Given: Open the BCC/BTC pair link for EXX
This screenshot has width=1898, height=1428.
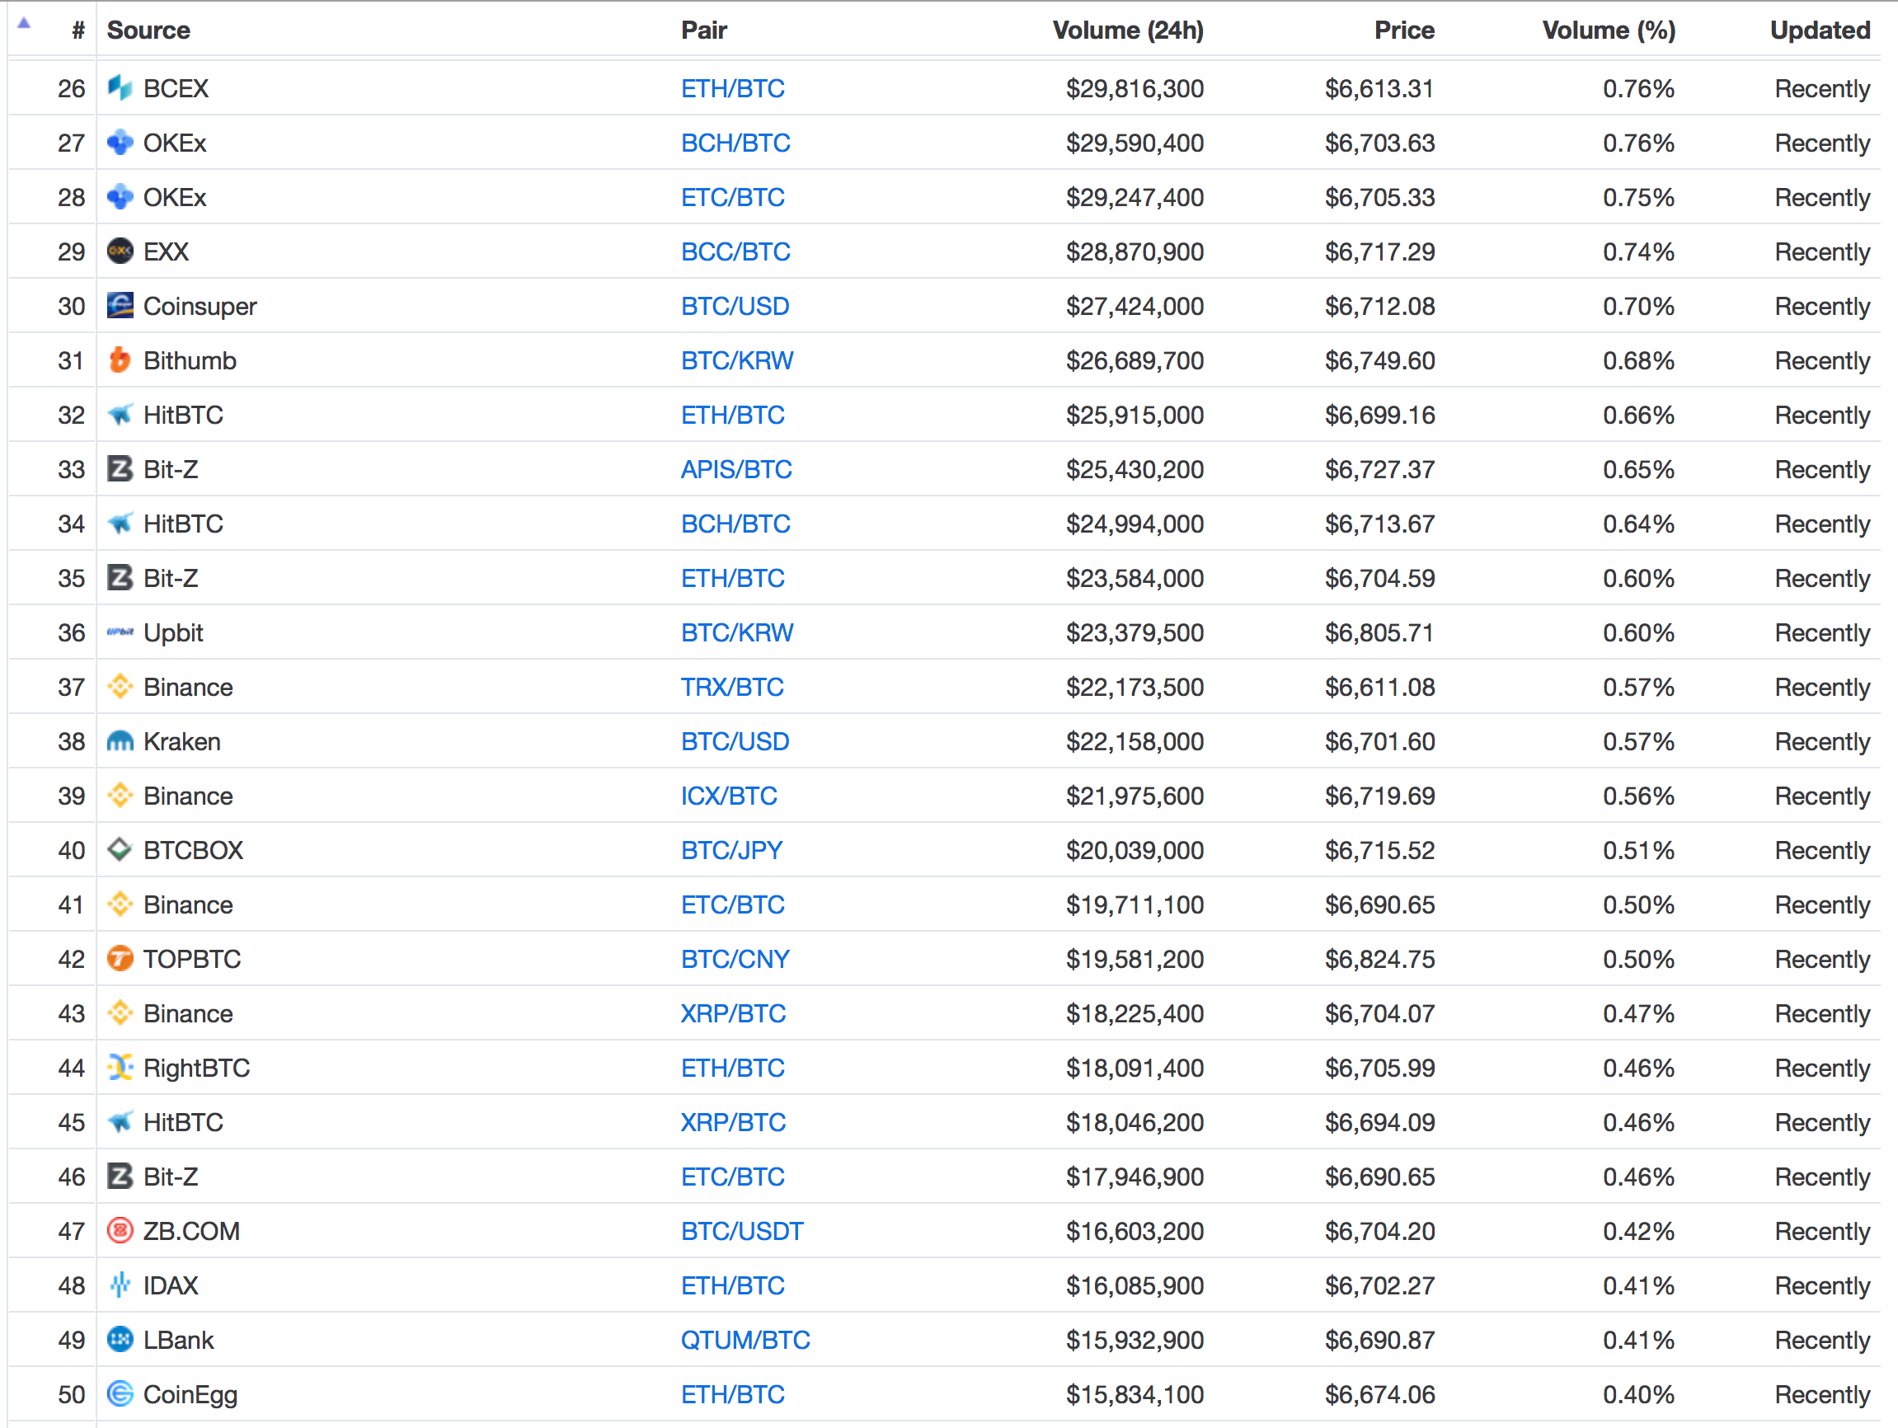Looking at the screenshot, I should [735, 251].
